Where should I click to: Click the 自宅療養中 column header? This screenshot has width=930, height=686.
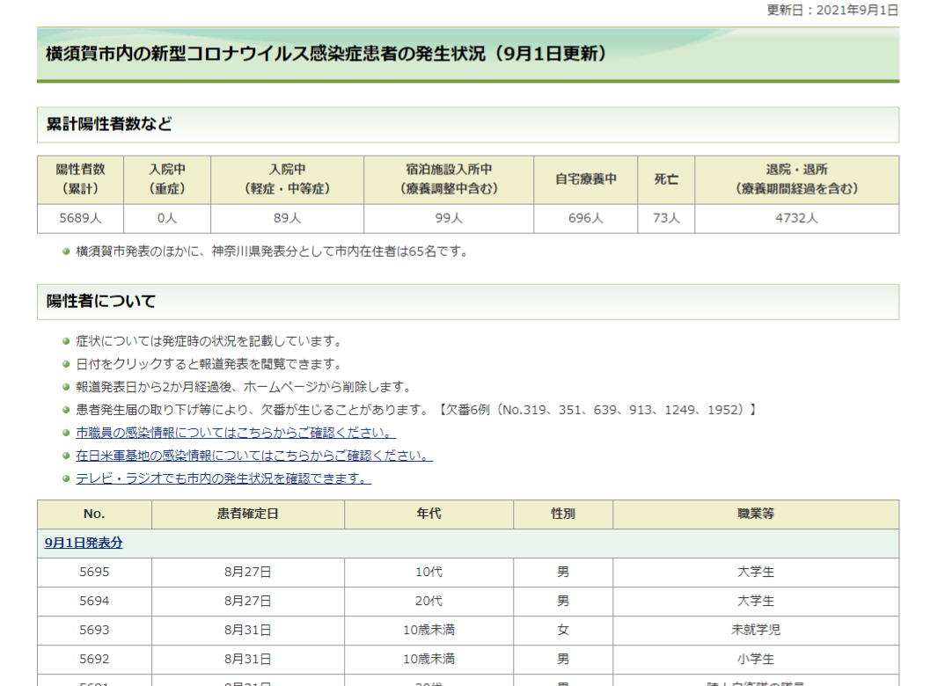coord(585,179)
